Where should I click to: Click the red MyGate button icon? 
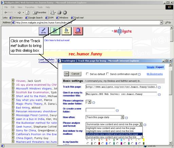pyautogui.click(x=78, y=31)
